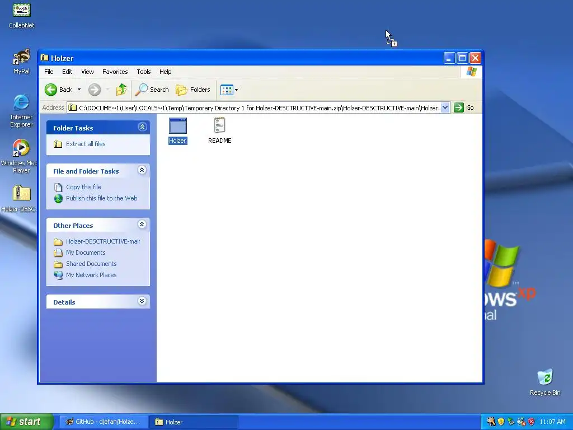Expand the Details panel
The height and width of the screenshot is (430, 573).
[142, 301]
